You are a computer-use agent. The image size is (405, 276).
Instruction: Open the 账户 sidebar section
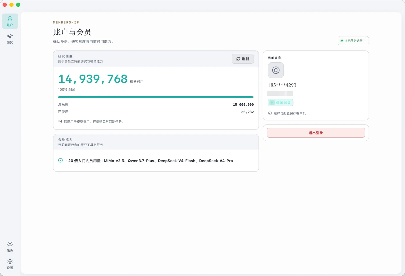pyautogui.click(x=10, y=21)
